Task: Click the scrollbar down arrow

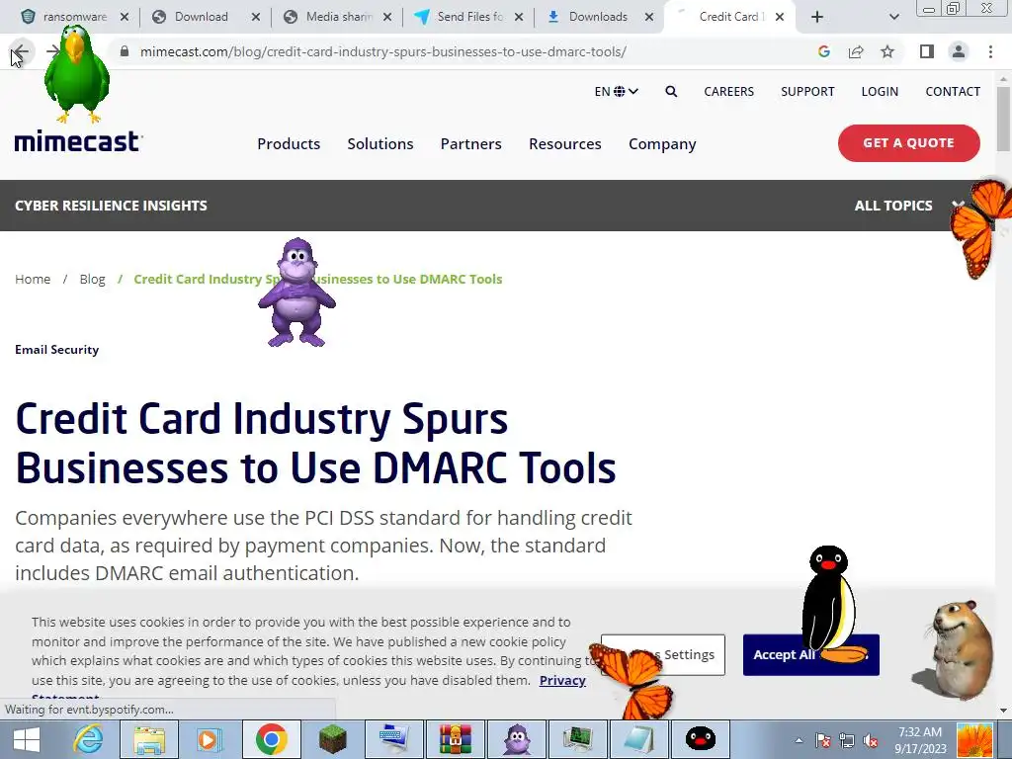Action: point(1003,711)
